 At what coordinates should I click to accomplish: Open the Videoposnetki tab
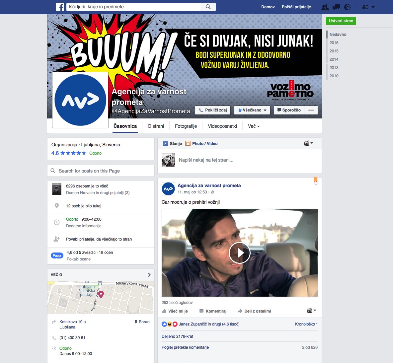pyautogui.click(x=222, y=126)
